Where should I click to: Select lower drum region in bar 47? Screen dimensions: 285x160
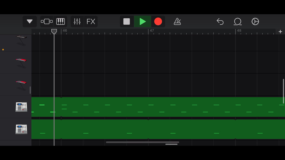pyautogui.click(x=192, y=129)
